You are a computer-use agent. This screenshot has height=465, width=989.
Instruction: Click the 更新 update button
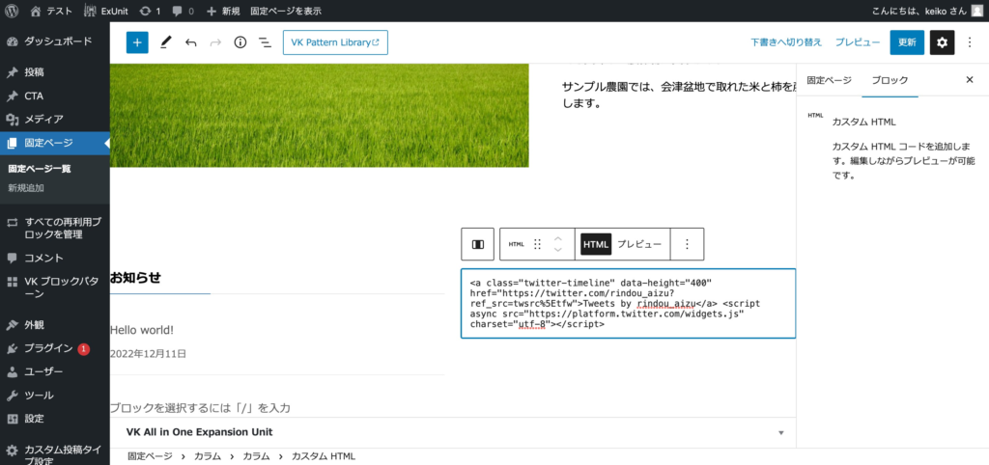[x=907, y=42]
